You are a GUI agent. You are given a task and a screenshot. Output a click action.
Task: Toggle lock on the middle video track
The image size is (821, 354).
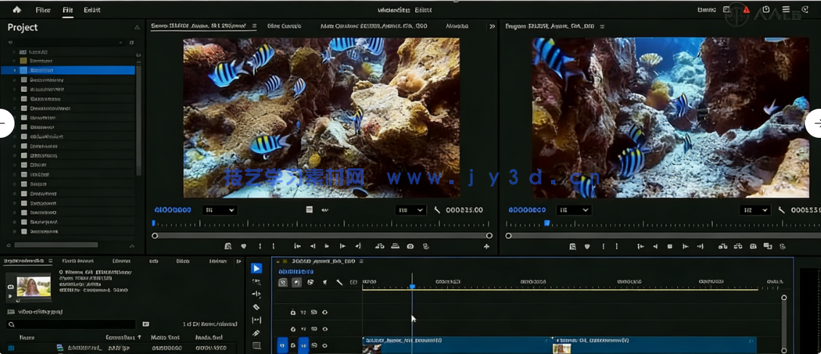pyautogui.click(x=293, y=329)
